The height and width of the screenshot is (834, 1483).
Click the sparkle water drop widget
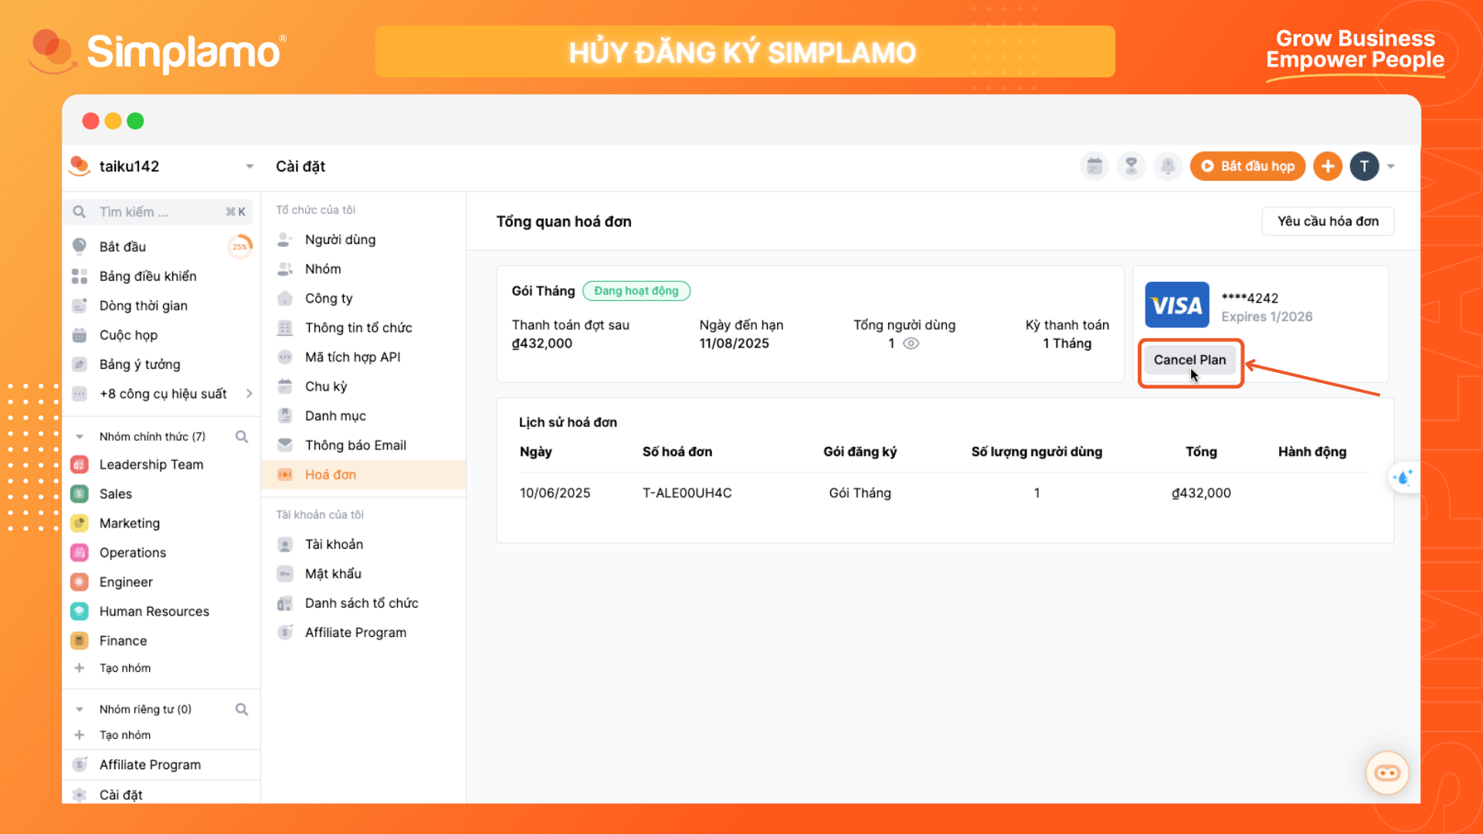point(1403,478)
